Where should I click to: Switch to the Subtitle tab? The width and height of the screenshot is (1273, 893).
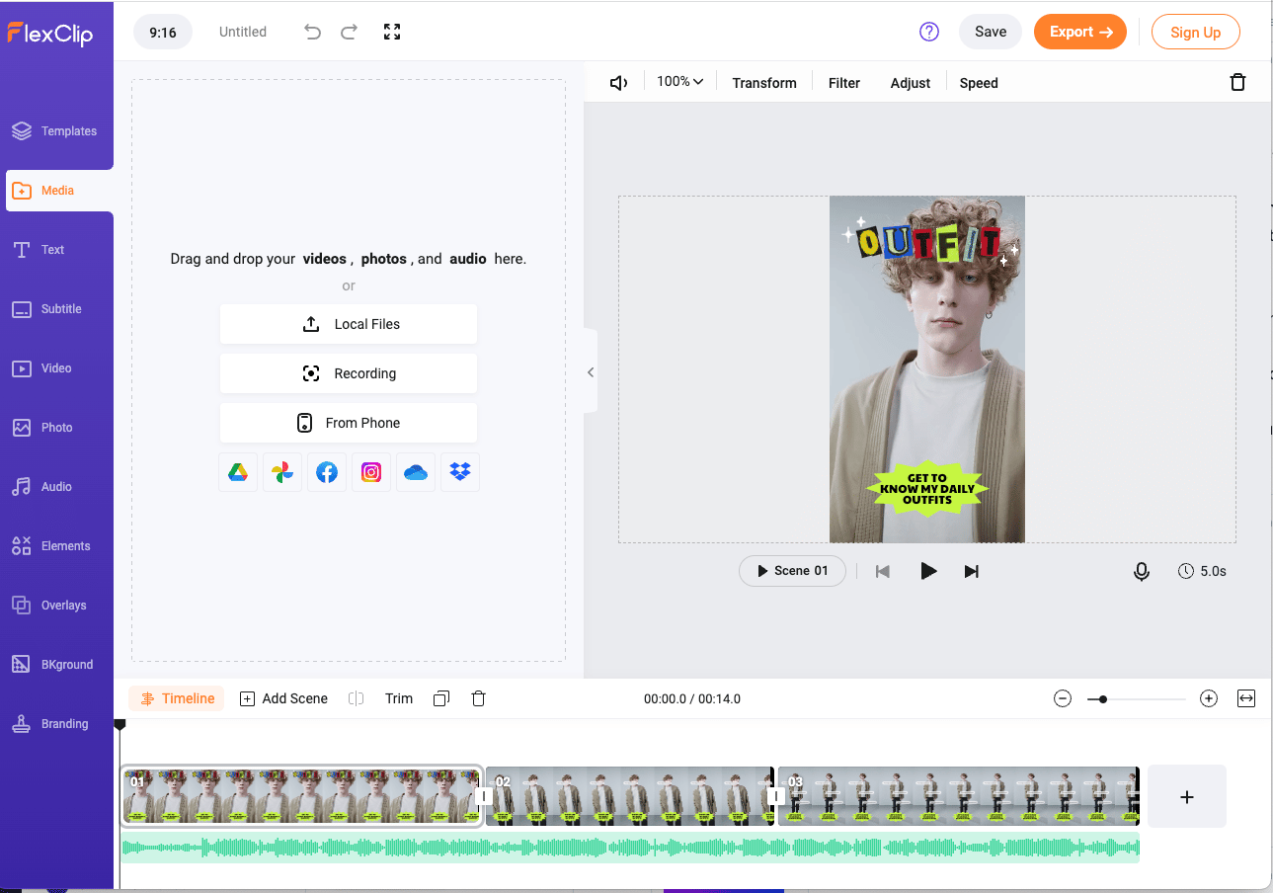[x=56, y=309]
